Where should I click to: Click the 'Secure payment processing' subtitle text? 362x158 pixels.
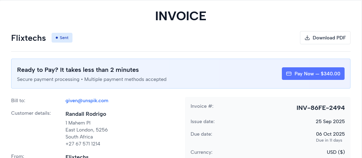coord(92,79)
